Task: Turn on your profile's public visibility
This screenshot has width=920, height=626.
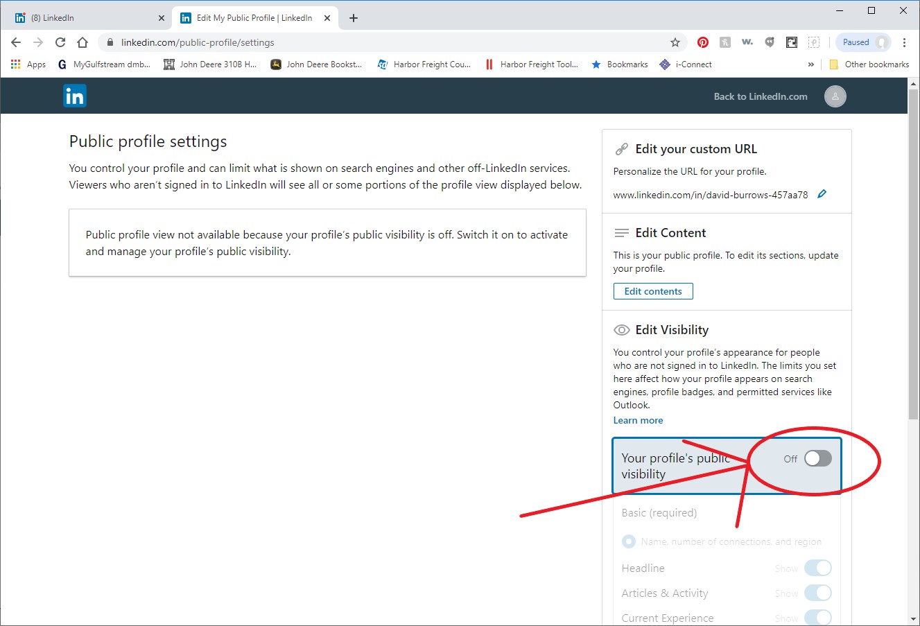Action: pyautogui.click(x=817, y=458)
